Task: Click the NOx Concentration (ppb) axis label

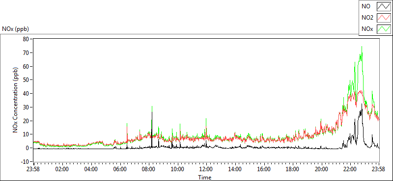Action: click(x=16, y=100)
